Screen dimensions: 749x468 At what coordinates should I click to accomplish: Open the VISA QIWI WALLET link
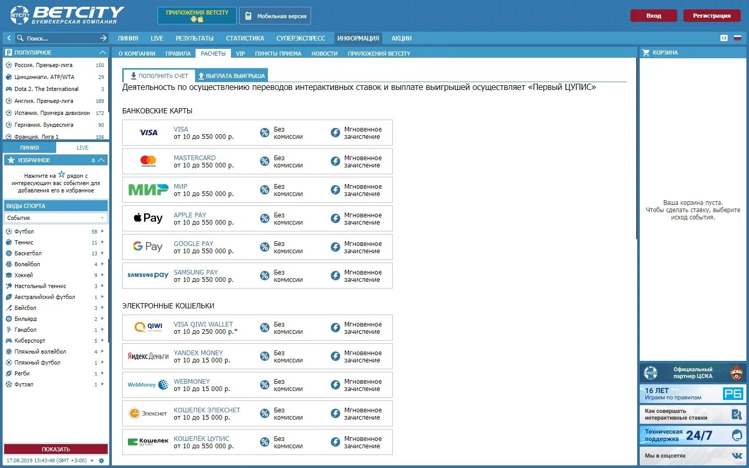203,324
